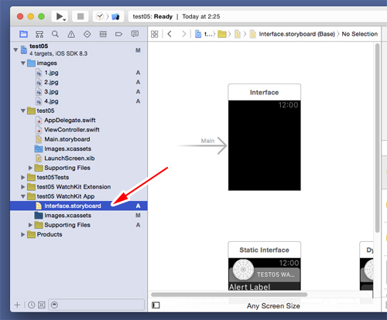Click the Main entry point arrow
387x320 pixels.
coord(203,145)
